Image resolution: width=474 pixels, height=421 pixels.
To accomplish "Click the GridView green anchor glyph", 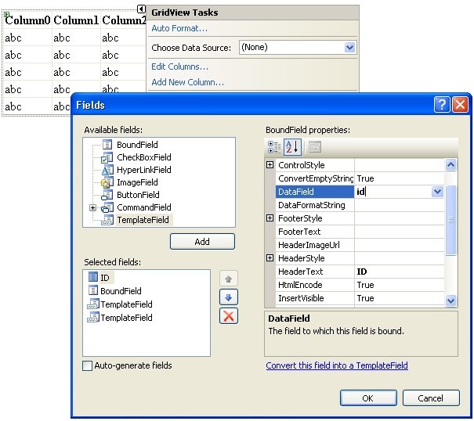I will click(x=7, y=14).
